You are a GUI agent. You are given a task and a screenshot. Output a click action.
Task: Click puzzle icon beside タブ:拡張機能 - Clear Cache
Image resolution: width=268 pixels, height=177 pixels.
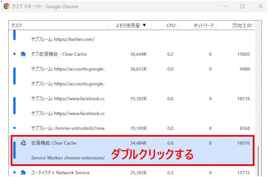point(23,54)
